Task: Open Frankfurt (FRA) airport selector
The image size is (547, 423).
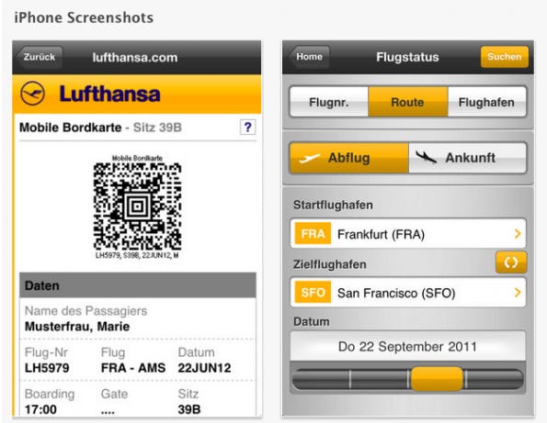Action: pos(408,234)
